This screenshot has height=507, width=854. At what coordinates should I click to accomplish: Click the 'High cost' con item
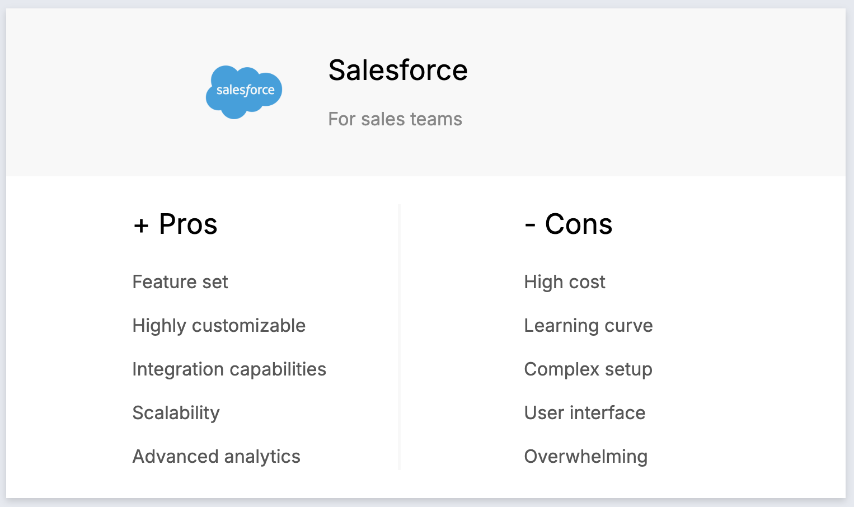pos(565,282)
